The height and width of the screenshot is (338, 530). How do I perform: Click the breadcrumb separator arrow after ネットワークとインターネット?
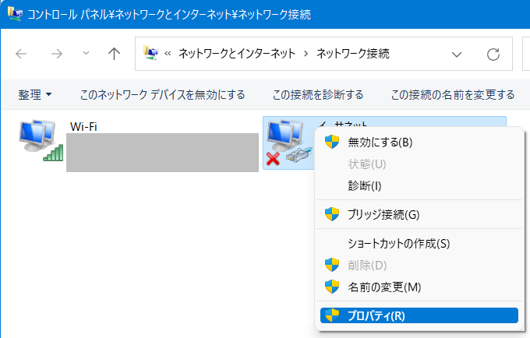click(306, 54)
